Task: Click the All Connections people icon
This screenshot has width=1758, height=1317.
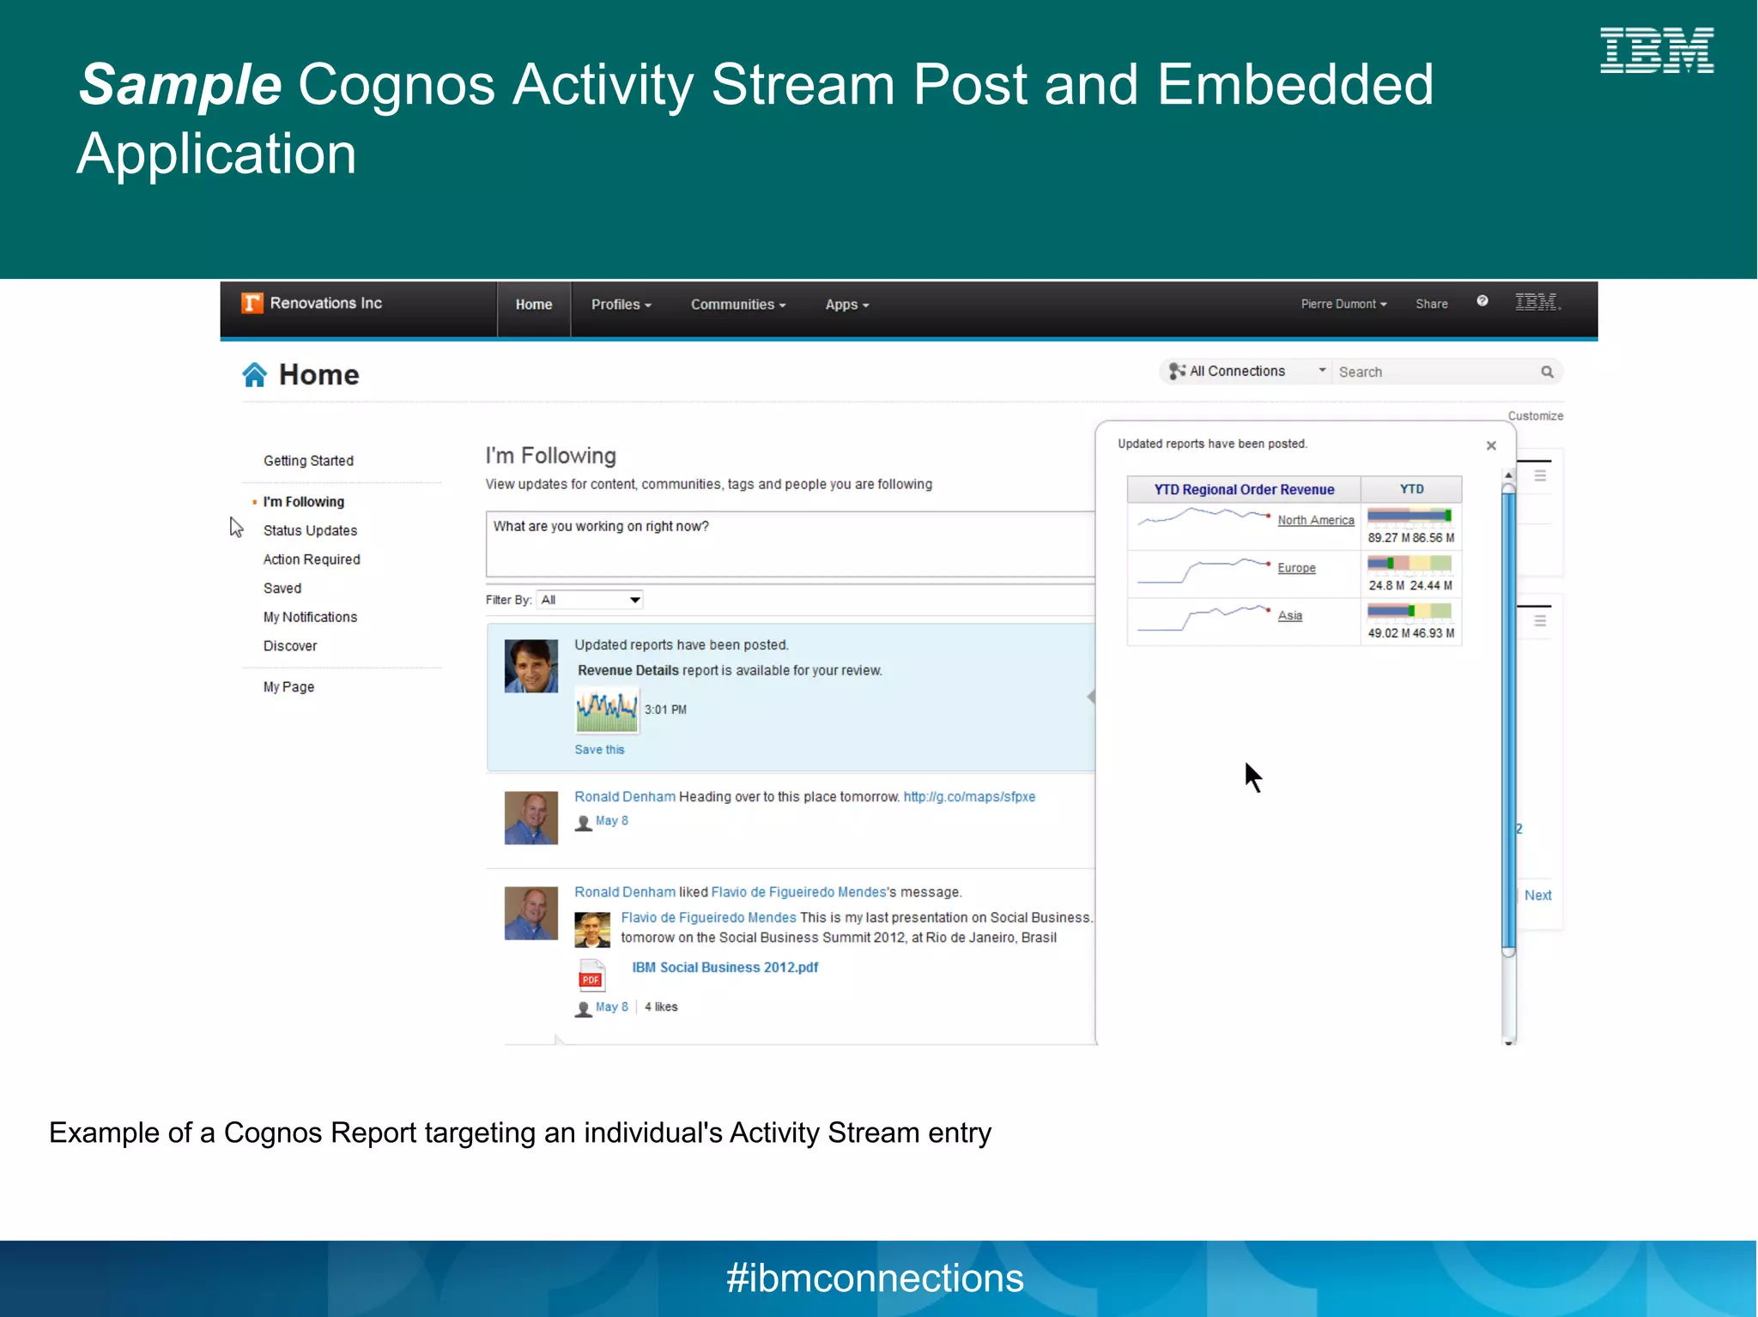Action: pos(1177,372)
